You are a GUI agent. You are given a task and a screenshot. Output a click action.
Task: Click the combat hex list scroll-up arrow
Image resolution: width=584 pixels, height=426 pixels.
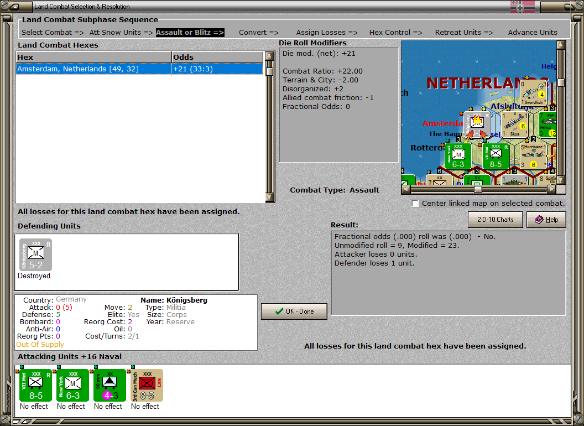click(270, 56)
